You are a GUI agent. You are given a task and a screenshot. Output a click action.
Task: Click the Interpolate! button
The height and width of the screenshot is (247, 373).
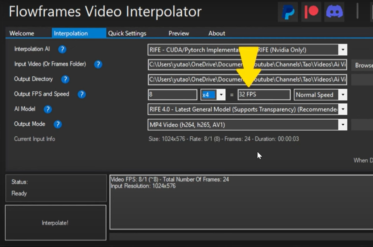tap(56, 223)
